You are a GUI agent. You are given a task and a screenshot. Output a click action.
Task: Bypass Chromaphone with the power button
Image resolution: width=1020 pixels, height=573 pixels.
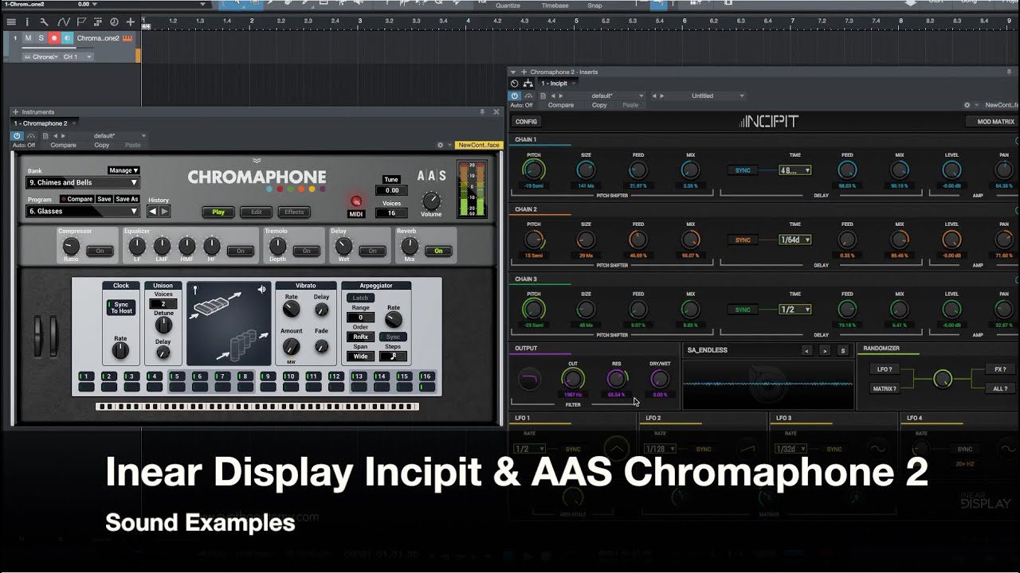pos(17,136)
